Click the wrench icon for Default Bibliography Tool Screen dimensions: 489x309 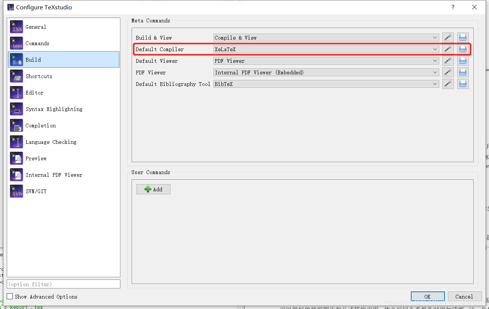(448, 84)
